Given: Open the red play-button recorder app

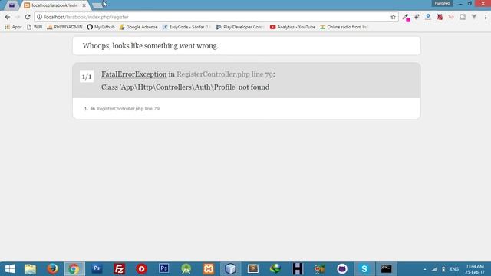Looking at the screenshot, I should pyautogui.click(x=141, y=269).
